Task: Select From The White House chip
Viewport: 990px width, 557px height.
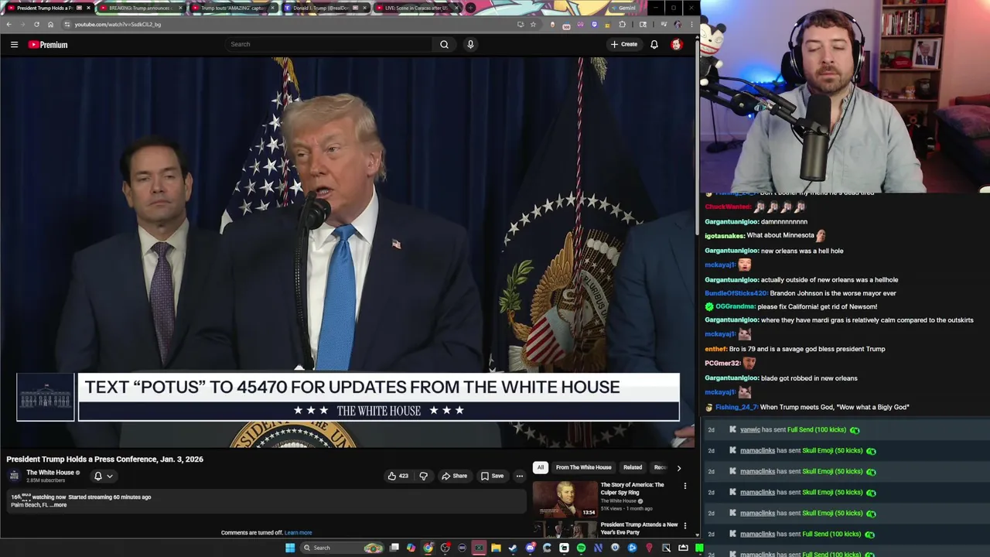Action: tap(583, 467)
